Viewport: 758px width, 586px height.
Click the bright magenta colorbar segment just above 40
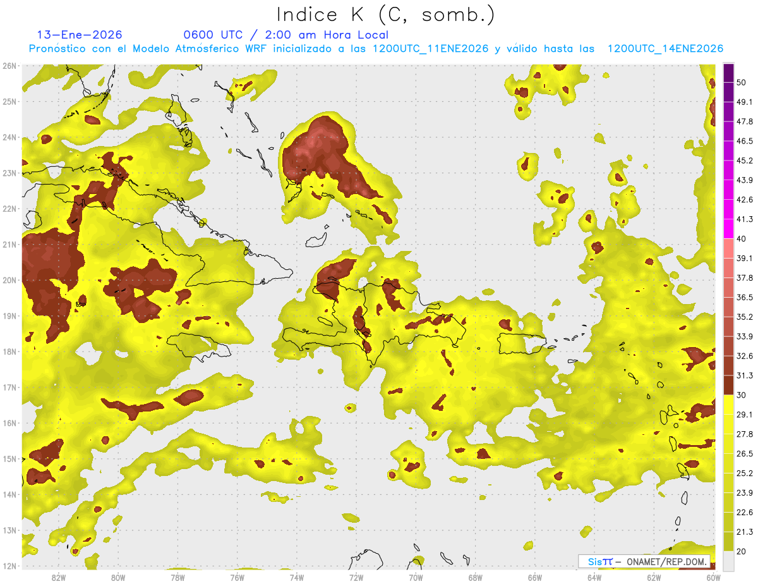[x=728, y=228]
